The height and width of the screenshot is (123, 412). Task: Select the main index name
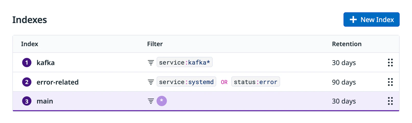(x=45, y=101)
